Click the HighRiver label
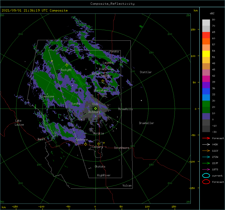 coord(104,175)
